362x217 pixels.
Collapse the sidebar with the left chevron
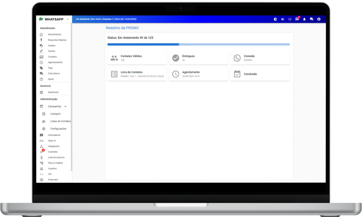pos(68,19)
